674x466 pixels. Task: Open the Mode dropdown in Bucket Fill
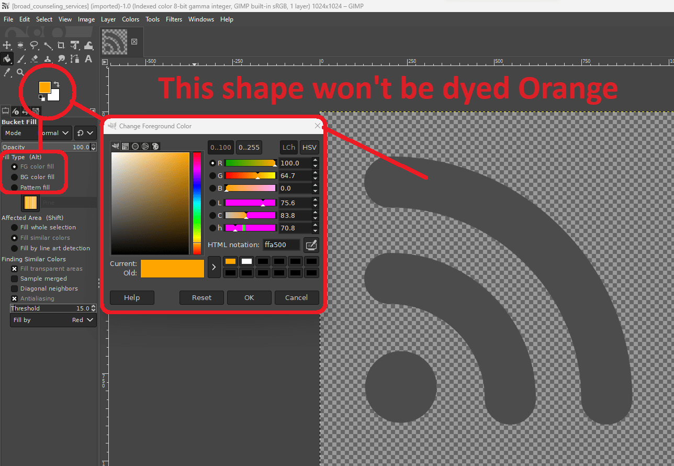(x=37, y=133)
